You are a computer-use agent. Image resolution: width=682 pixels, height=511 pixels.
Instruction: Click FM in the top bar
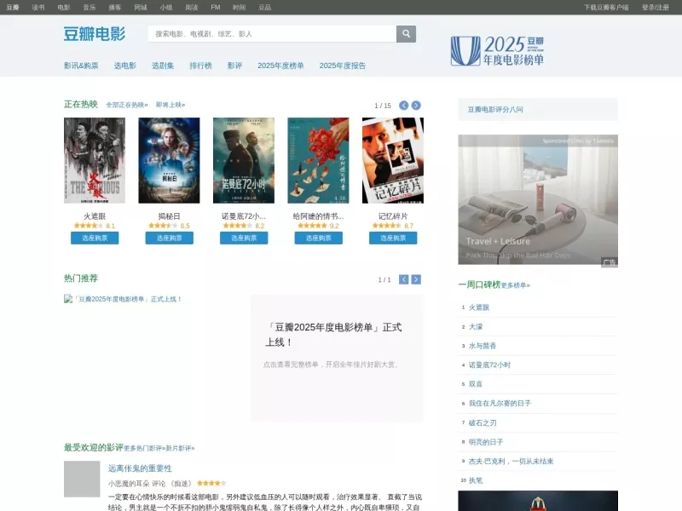coord(216,8)
